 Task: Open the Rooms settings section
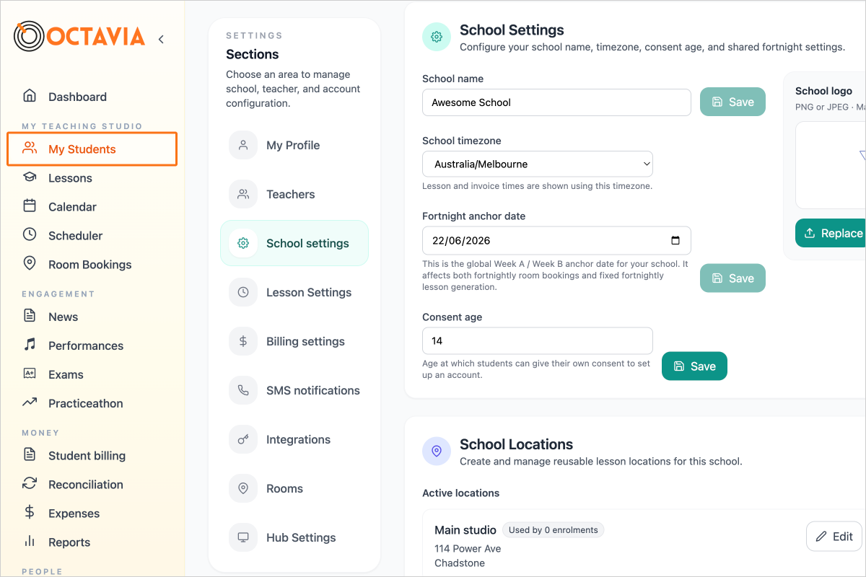(x=294, y=488)
